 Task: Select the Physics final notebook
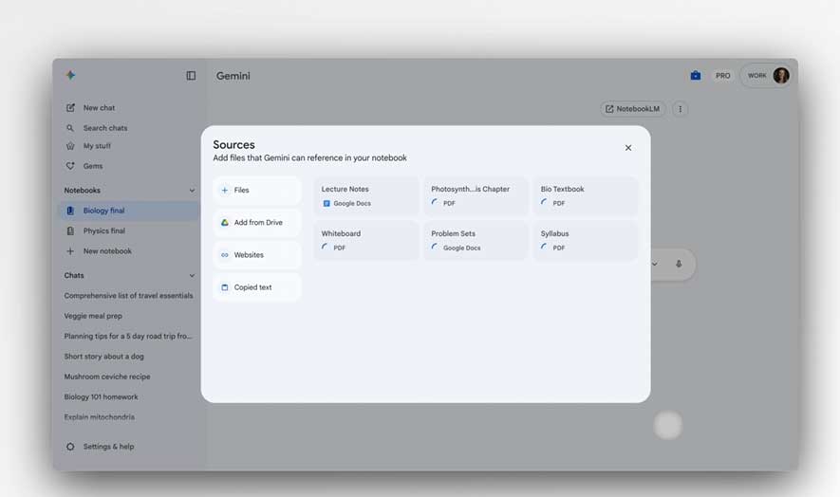[x=103, y=230]
